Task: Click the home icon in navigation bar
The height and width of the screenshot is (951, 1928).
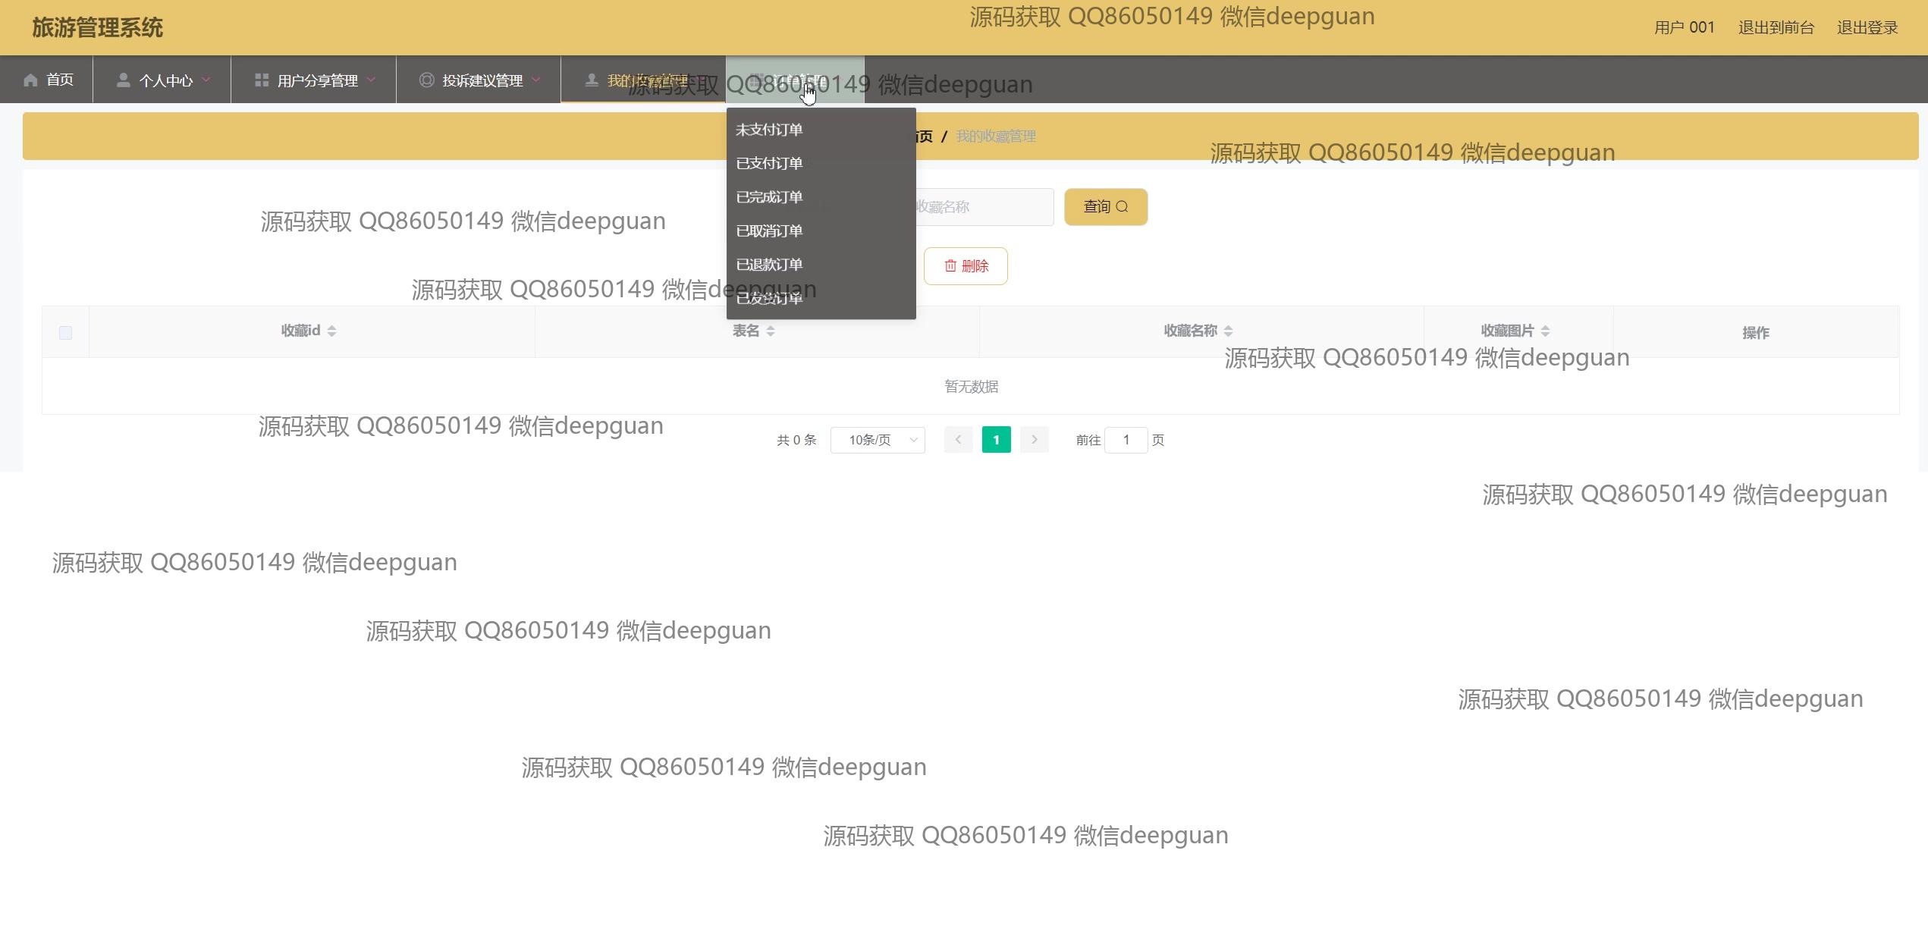Action: pyautogui.click(x=30, y=80)
